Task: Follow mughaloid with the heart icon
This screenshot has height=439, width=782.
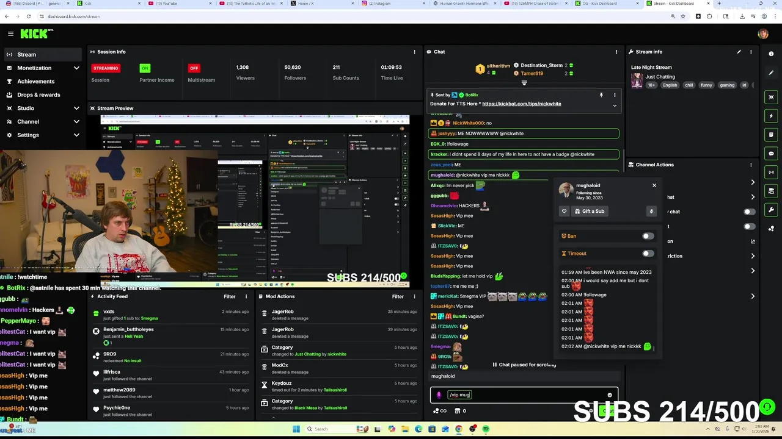Action: [x=564, y=211]
